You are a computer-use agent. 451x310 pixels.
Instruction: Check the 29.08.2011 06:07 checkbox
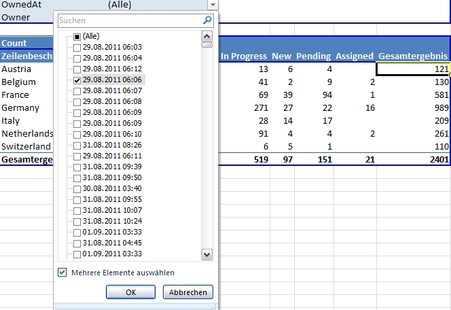pos(77,91)
